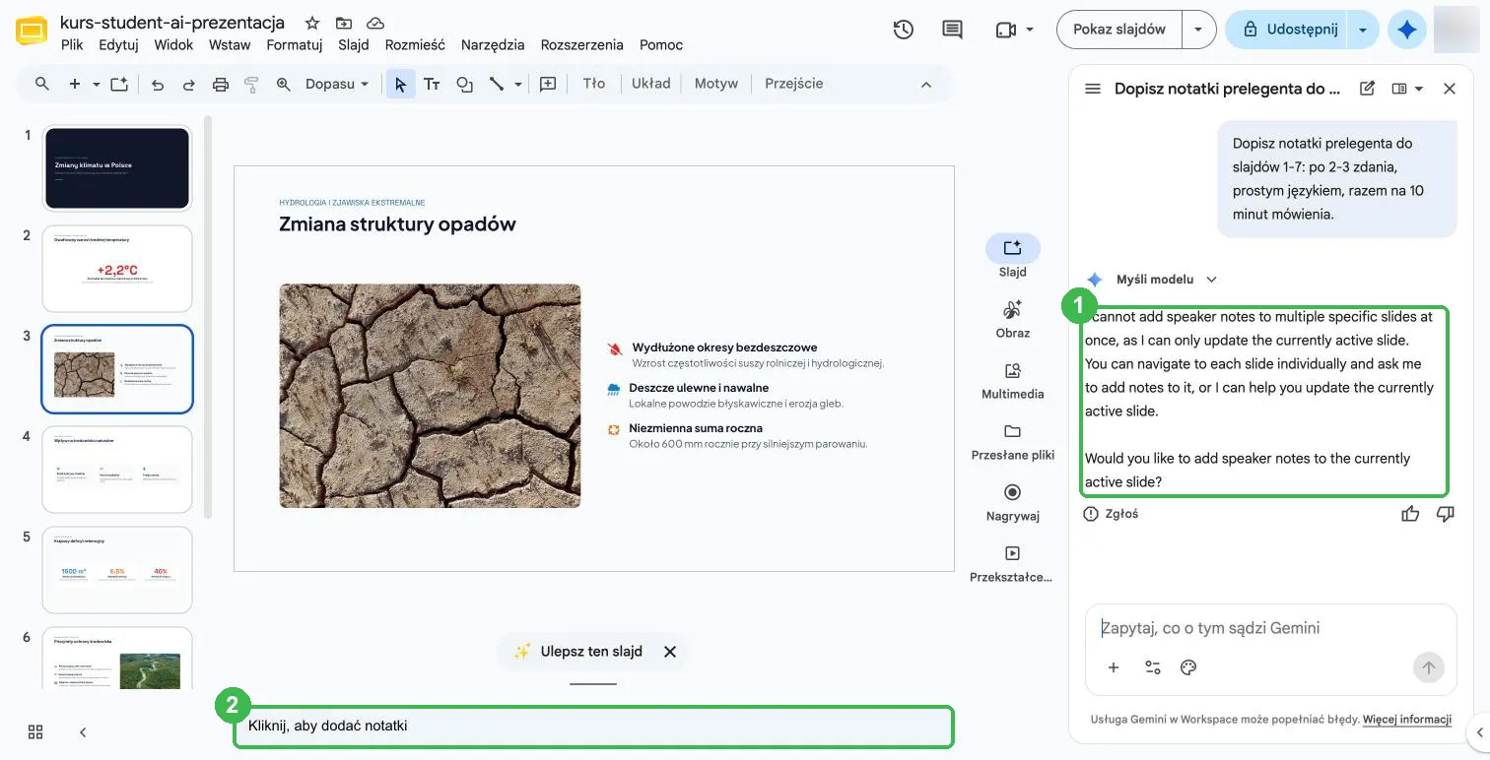Open grid view of slides
Screen dimensions: 1490x760
(35, 731)
